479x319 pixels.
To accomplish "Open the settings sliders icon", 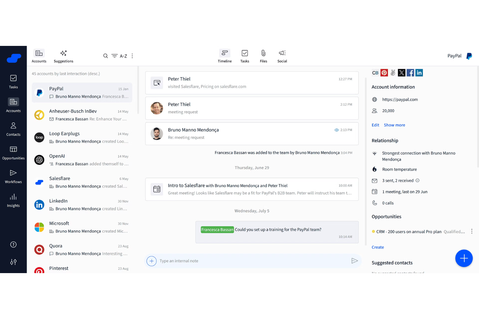I will coord(13,262).
